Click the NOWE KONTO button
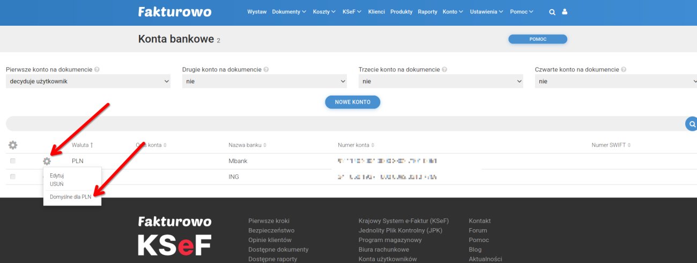The image size is (697, 263). pyautogui.click(x=352, y=102)
